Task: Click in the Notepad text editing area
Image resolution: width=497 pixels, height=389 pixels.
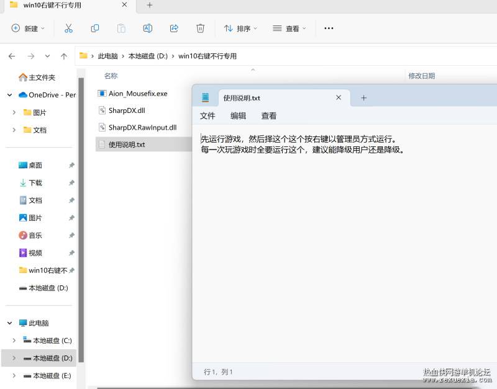Action: pyautogui.click(x=345, y=244)
